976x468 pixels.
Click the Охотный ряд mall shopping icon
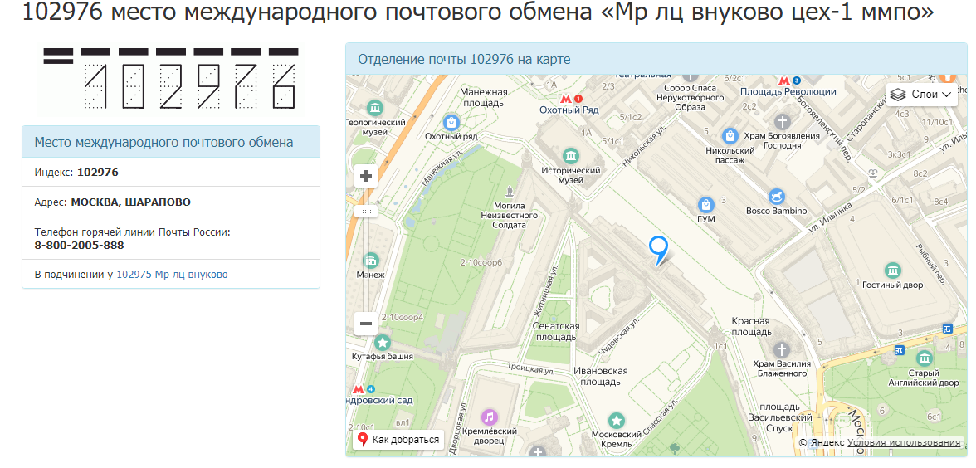coord(451,121)
